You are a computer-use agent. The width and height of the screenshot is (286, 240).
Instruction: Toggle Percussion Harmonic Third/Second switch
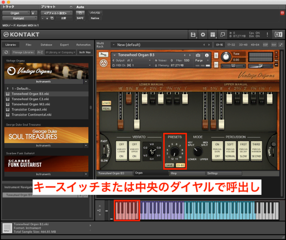(256, 151)
